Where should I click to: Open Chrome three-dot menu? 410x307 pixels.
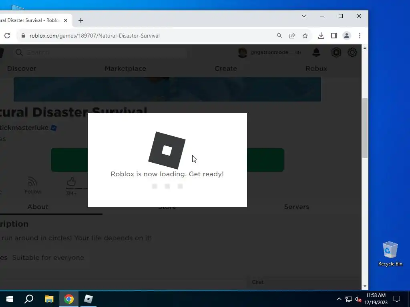[x=360, y=36]
